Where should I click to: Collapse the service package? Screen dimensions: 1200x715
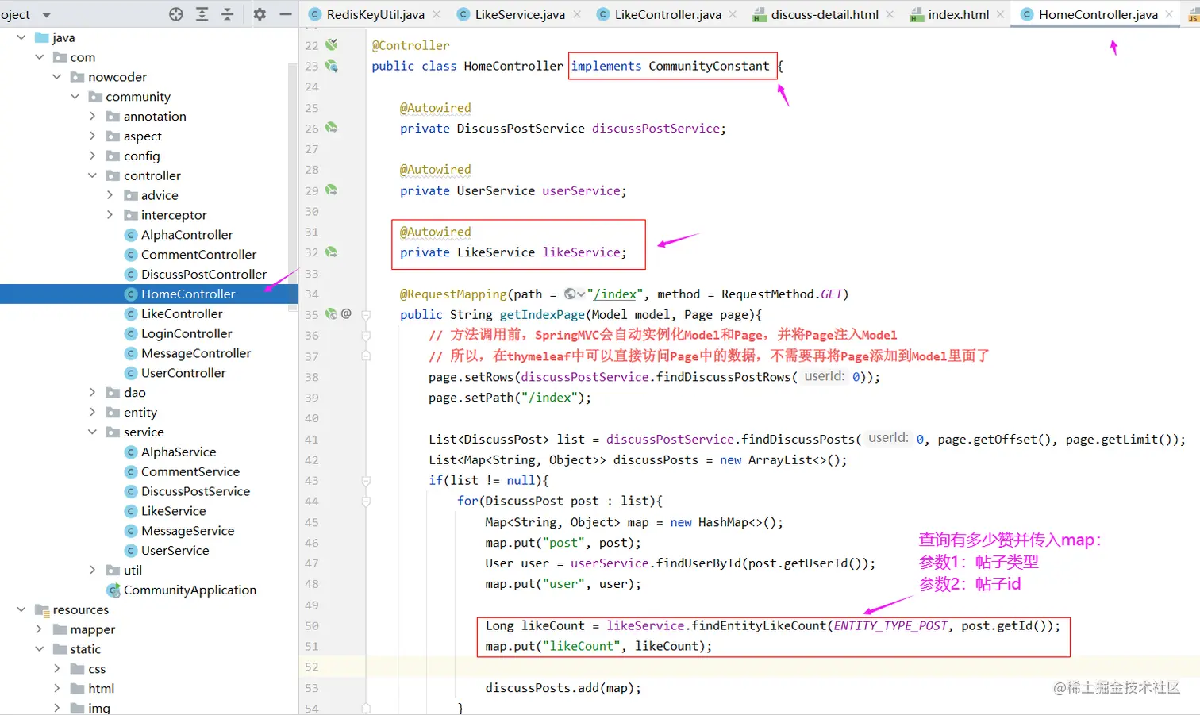click(92, 432)
